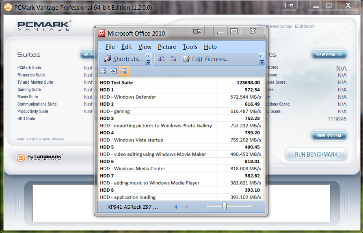The width and height of the screenshot is (363, 233).
Task: Click the Futuremark Corporation logo
Action: point(40,158)
